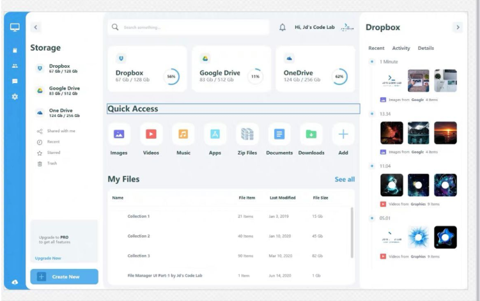The image size is (480, 301).
Task: Switch to the Recent tab
Action: click(x=376, y=48)
